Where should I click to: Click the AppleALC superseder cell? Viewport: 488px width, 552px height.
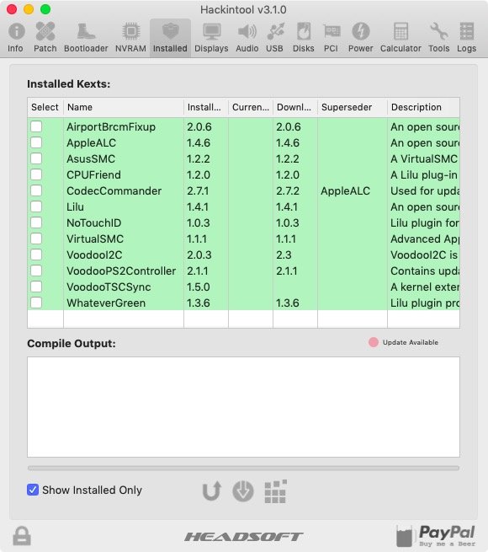(x=345, y=190)
